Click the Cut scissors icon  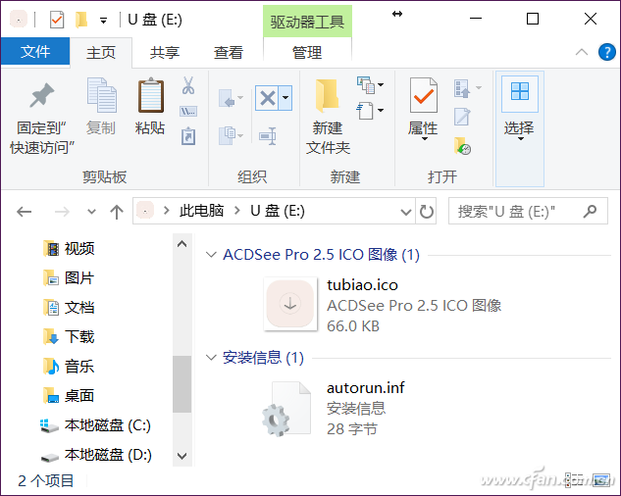point(188,85)
